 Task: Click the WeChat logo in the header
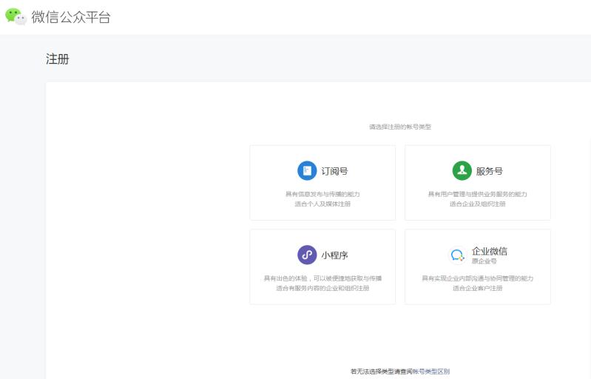coord(16,16)
